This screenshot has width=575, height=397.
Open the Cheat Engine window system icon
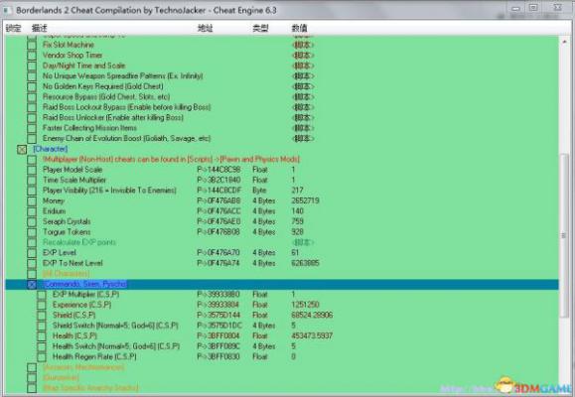pos(6,11)
